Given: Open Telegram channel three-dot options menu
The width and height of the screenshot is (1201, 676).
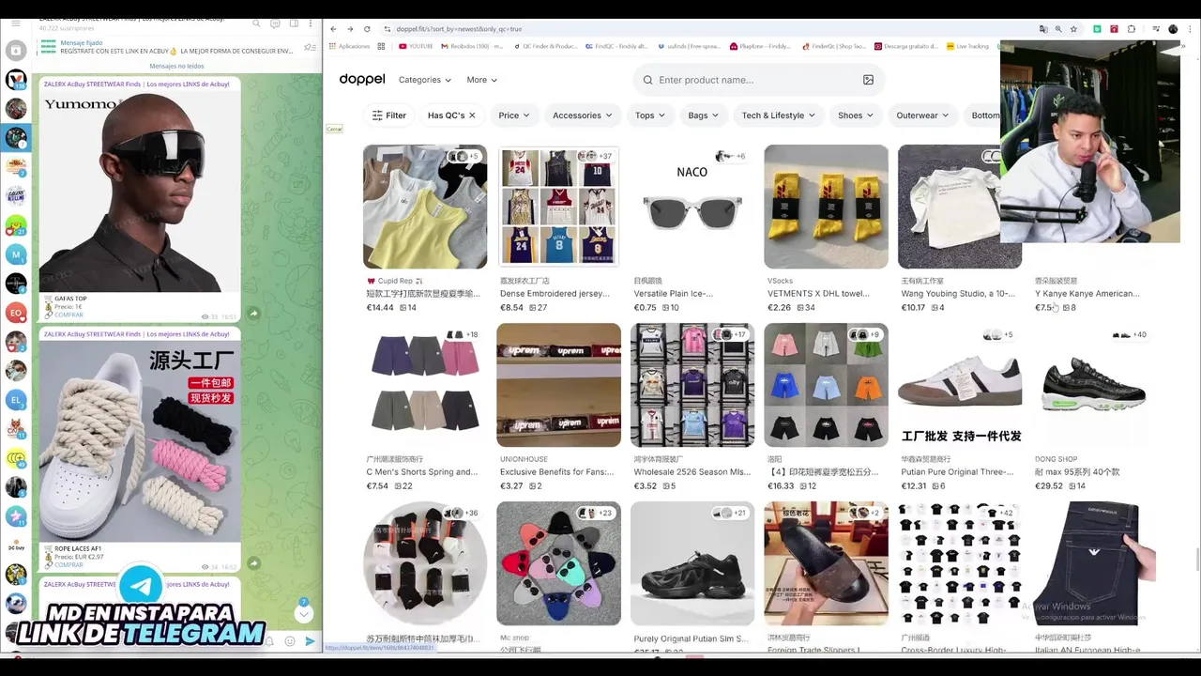Looking at the screenshot, I should click(311, 23).
